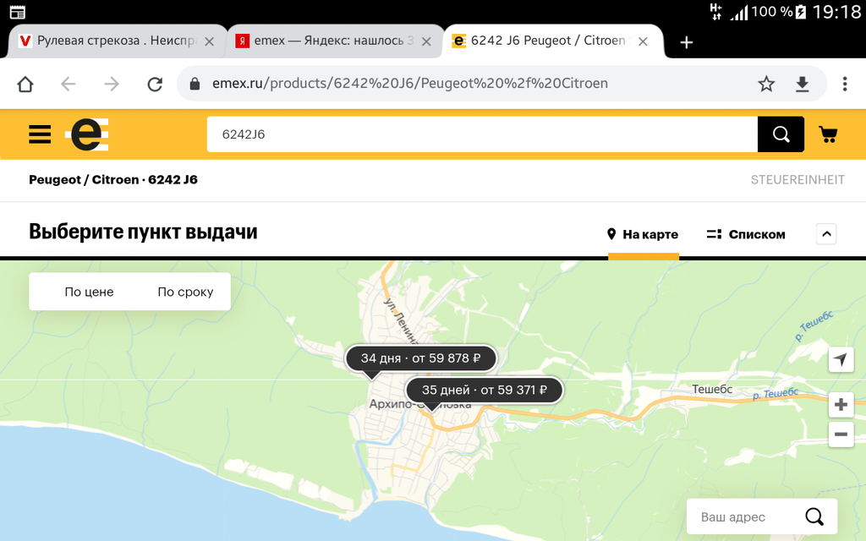The image size is (866, 541).
Task: Show pickup points На карте
Action: click(643, 235)
